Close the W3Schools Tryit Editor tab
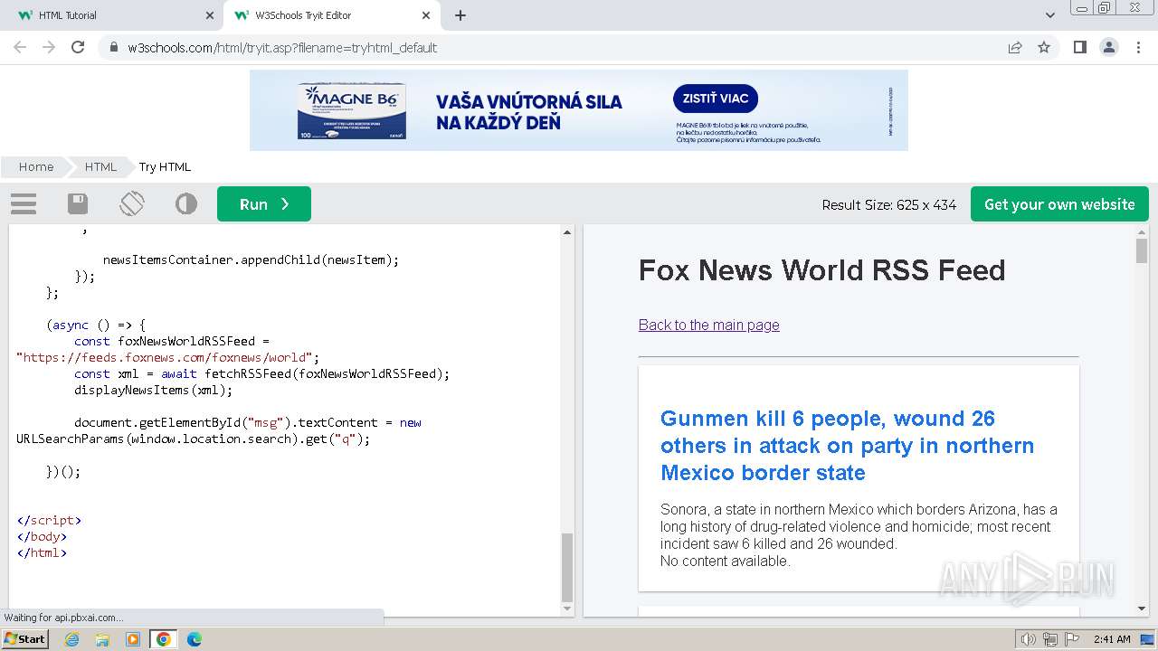The image size is (1158, 651). point(427,15)
